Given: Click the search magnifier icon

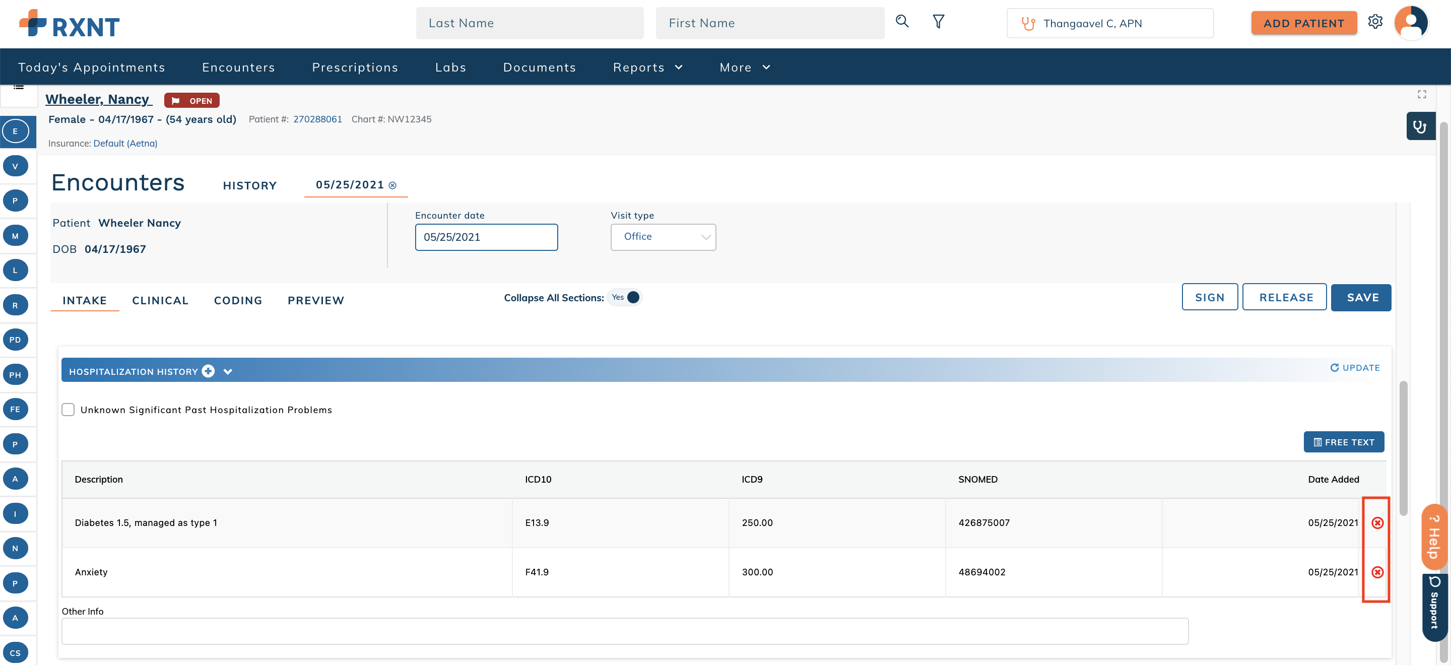Looking at the screenshot, I should (x=902, y=22).
